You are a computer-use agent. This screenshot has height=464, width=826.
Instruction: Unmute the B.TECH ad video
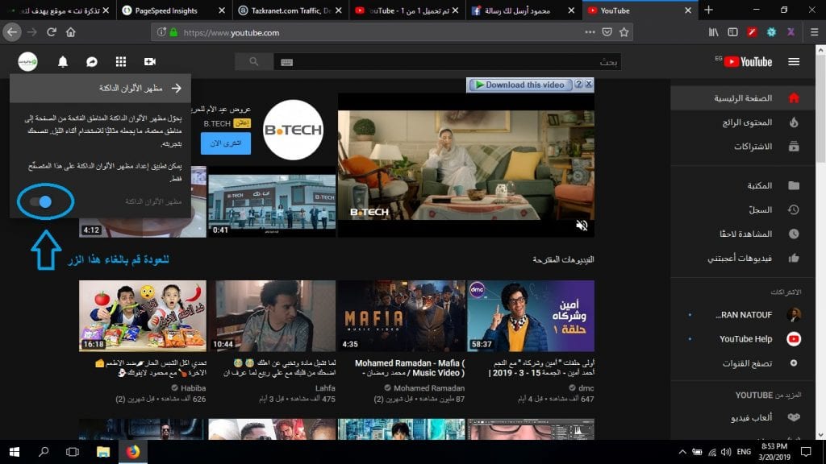point(582,226)
